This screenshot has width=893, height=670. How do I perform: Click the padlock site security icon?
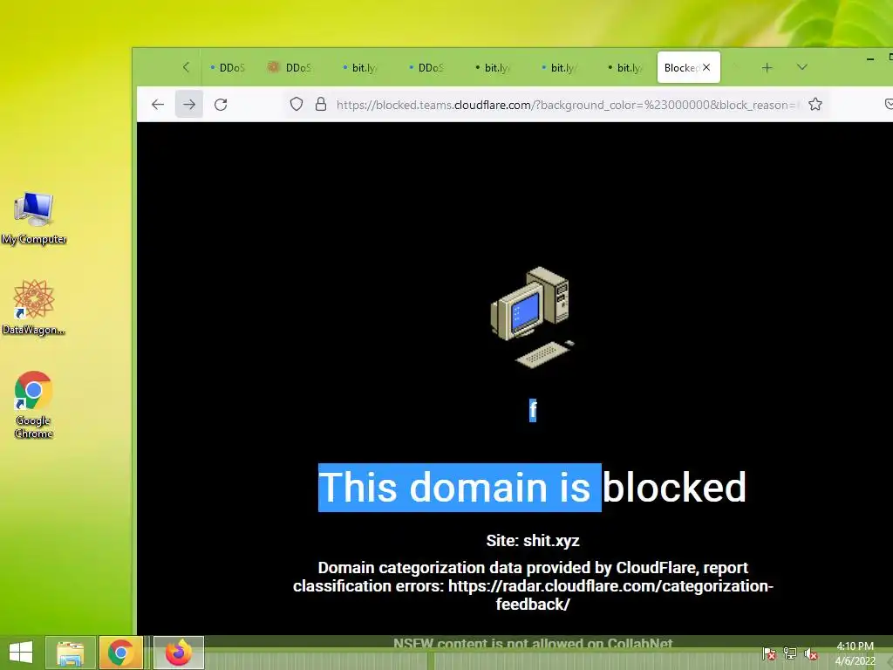321,105
